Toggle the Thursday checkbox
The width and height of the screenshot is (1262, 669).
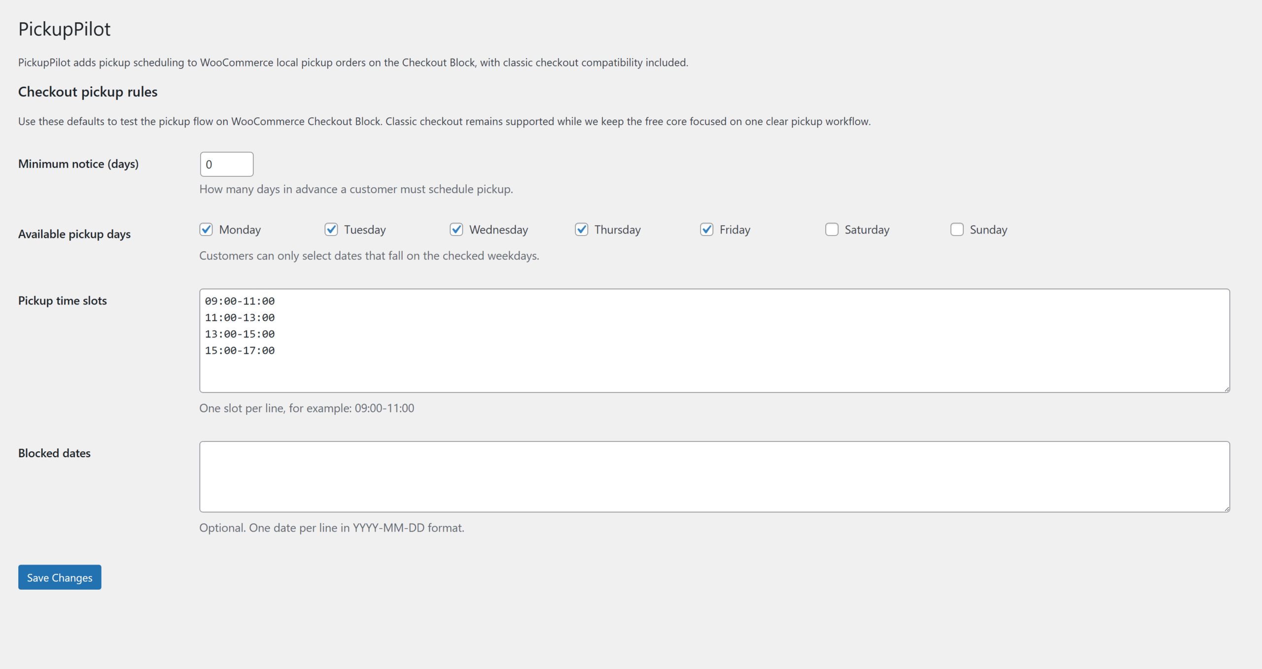tap(582, 230)
